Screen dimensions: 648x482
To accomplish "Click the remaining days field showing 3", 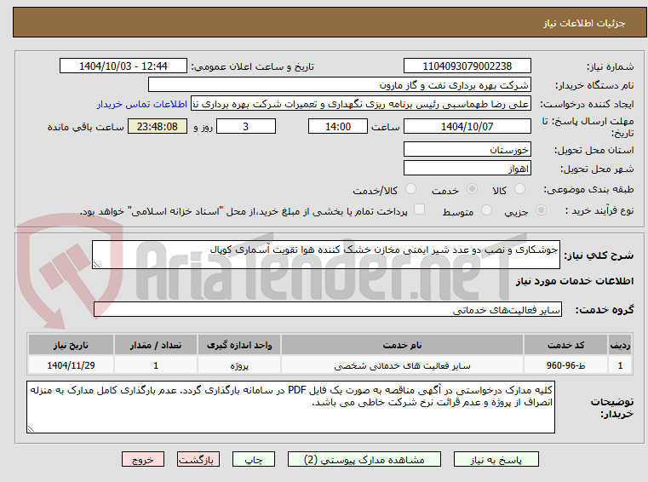I will (246, 126).
